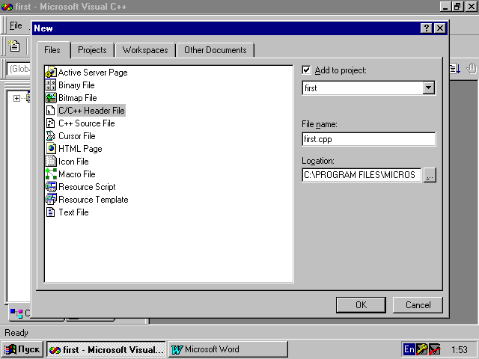The image size is (479, 359).
Task: Open the Пуск Start button
Action: coord(22,349)
